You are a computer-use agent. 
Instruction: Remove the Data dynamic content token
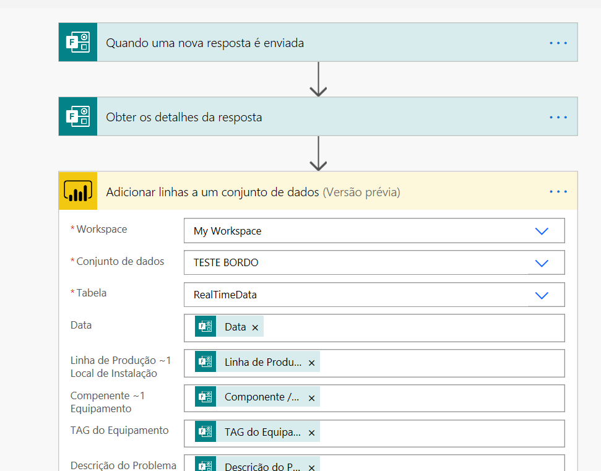[255, 327]
